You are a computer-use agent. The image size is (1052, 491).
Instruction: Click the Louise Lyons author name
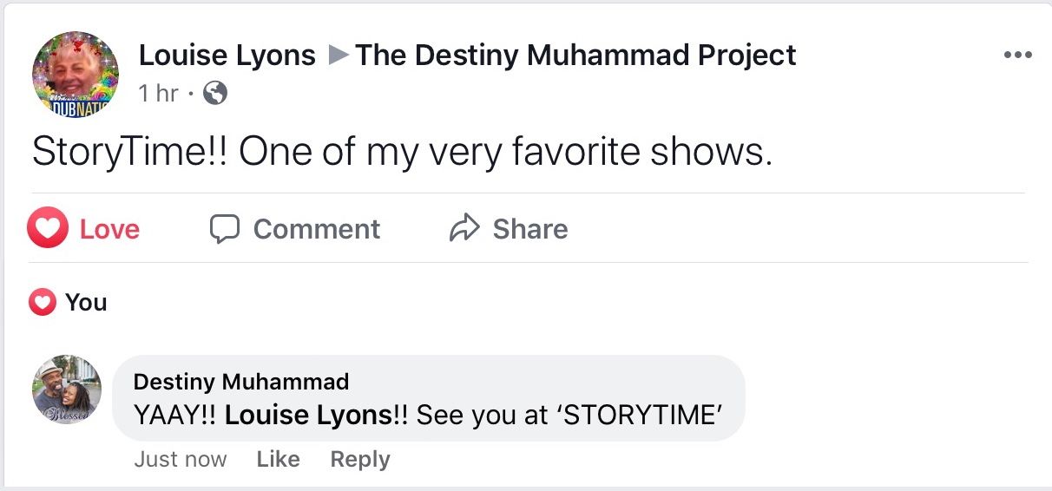[x=227, y=56]
